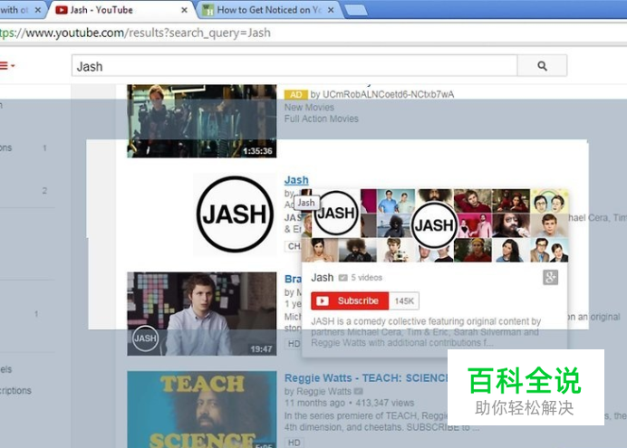Close the Jash - YouTube tab
Viewport: 627px width, 448px height.
point(184,10)
